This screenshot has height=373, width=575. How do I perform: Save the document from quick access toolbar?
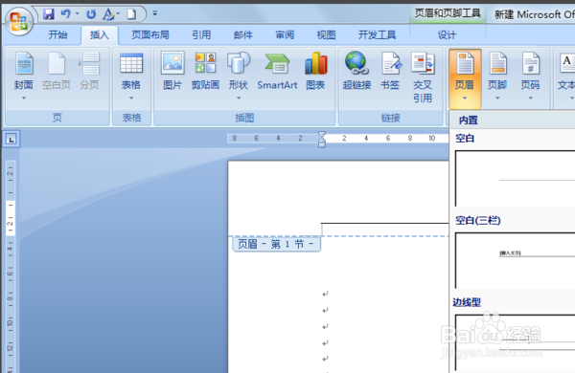pyautogui.click(x=49, y=14)
